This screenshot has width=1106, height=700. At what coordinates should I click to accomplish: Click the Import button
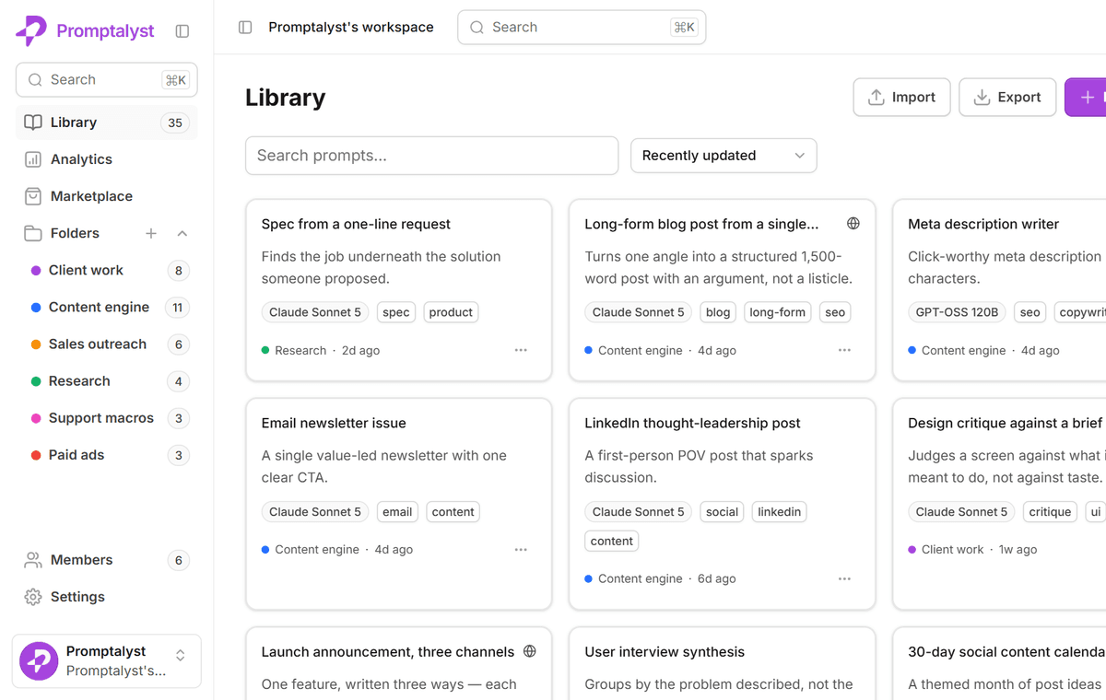click(x=901, y=97)
